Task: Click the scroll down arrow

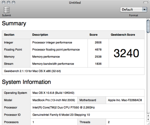Action: [148, 119]
